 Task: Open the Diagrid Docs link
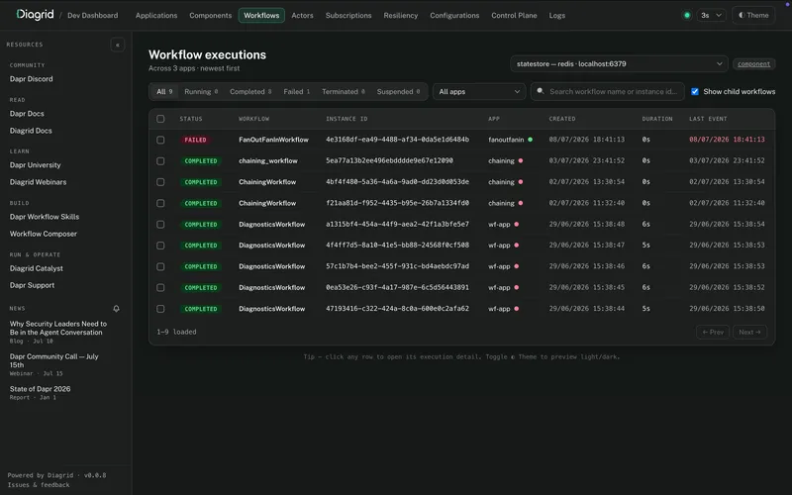pos(31,131)
